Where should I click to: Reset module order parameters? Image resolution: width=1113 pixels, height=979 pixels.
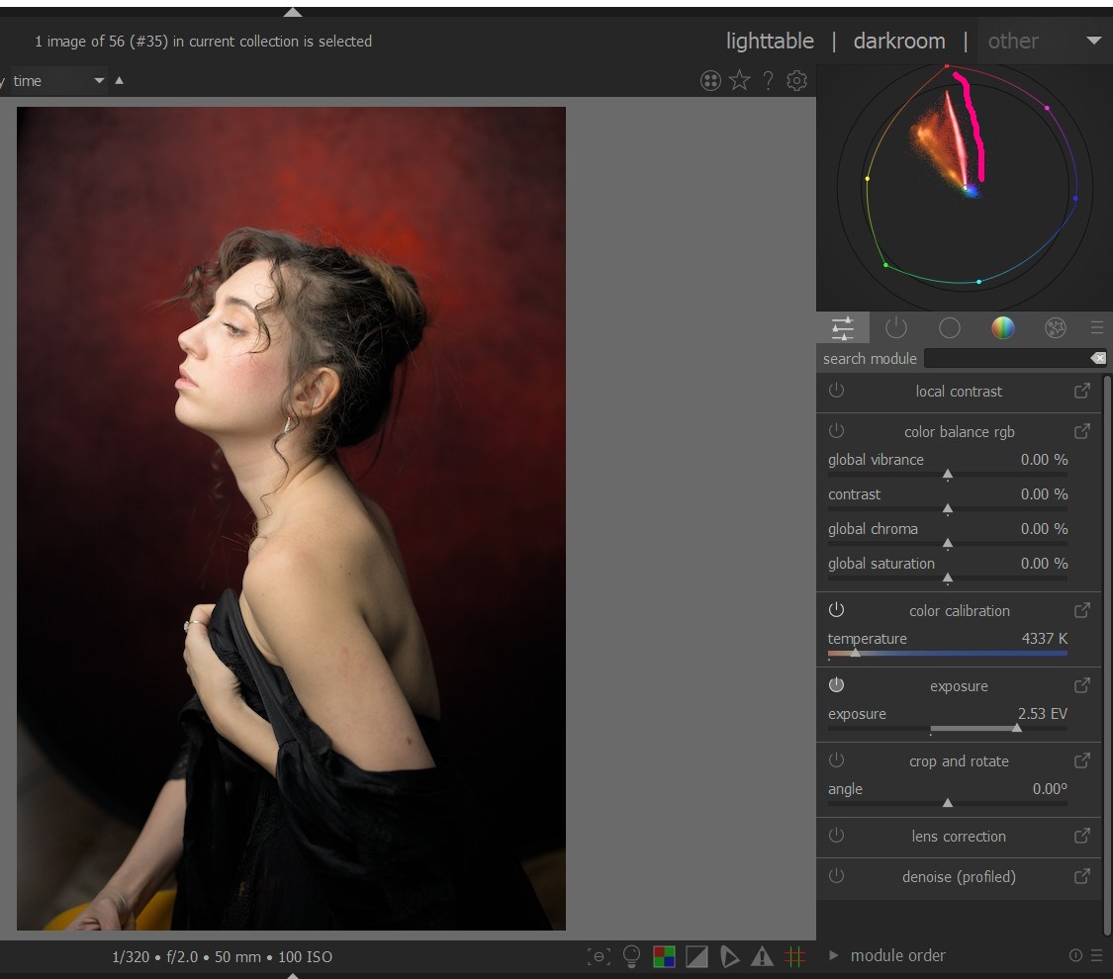1075,955
